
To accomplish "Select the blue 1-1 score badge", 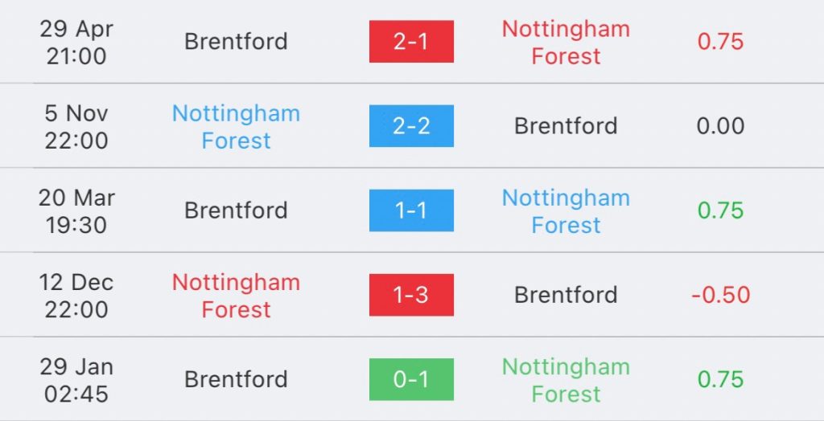I will 411,210.
